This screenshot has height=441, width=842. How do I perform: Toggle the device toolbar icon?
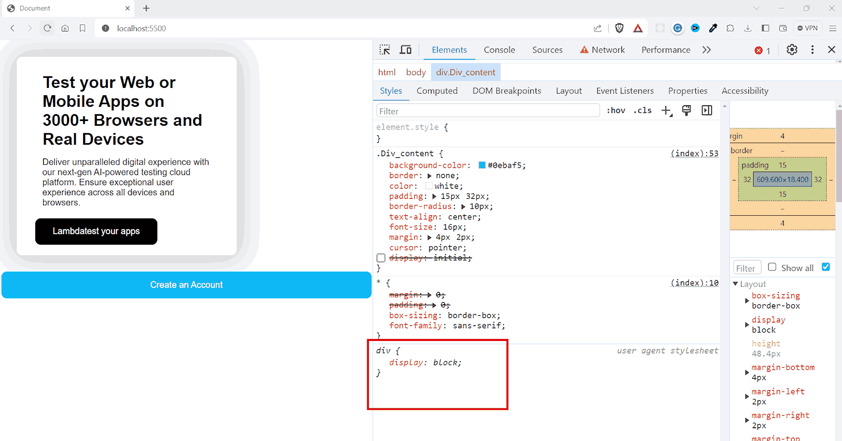click(x=406, y=49)
